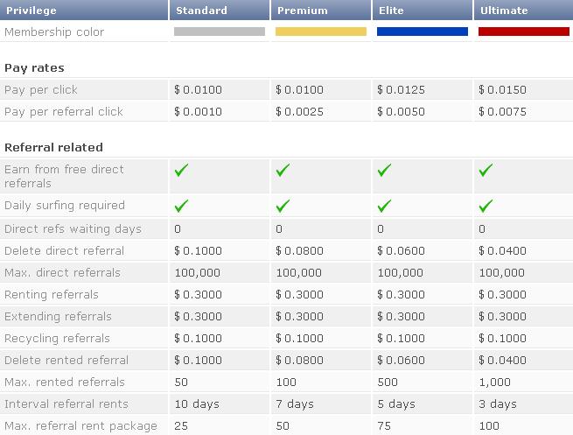The image size is (573, 435).
Task: Click the Elite delete rented referral value $0.0600
Action: tap(401, 360)
